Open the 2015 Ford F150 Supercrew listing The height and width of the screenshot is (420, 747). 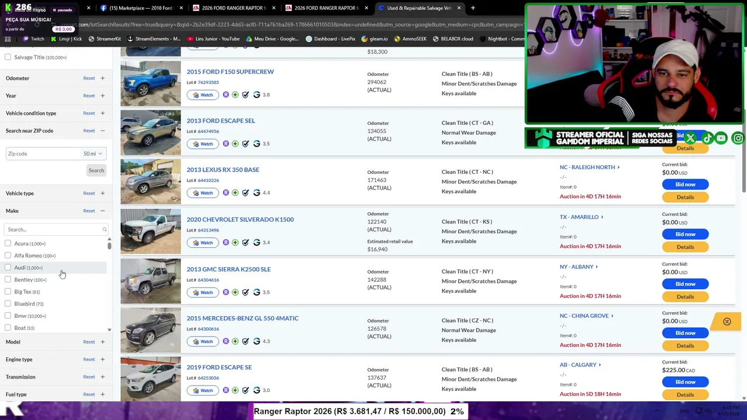click(x=230, y=72)
